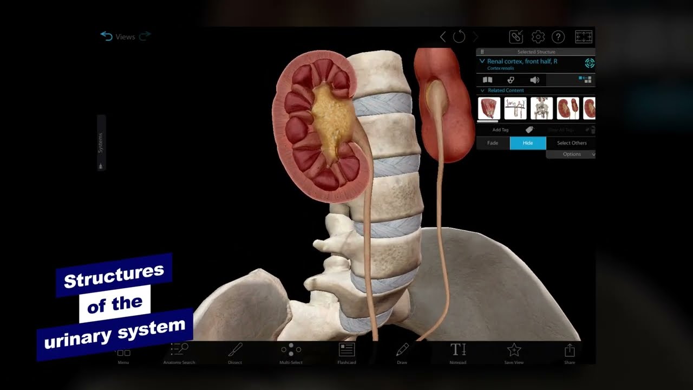693x390 pixels.
Task: Open the first related content thumbnail
Action: click(x=489, y=108)
